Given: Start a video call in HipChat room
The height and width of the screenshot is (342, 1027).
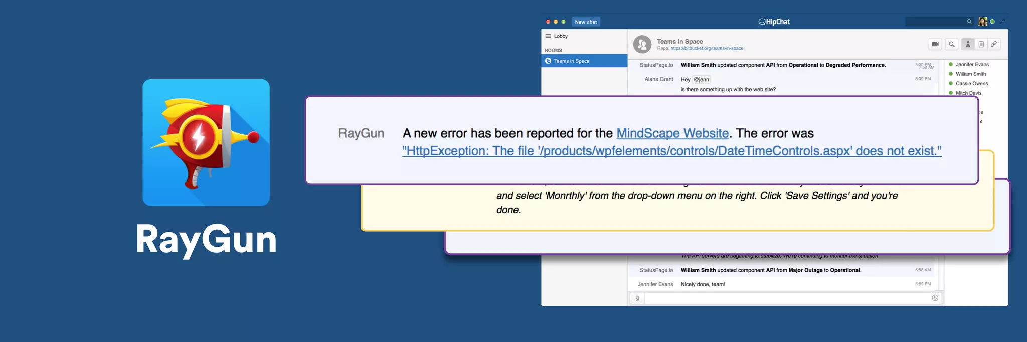Looking at the screenshot, I should [935, 44].
